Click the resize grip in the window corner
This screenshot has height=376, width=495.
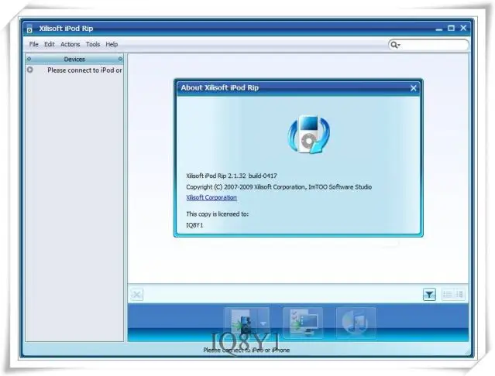[467, 352]
